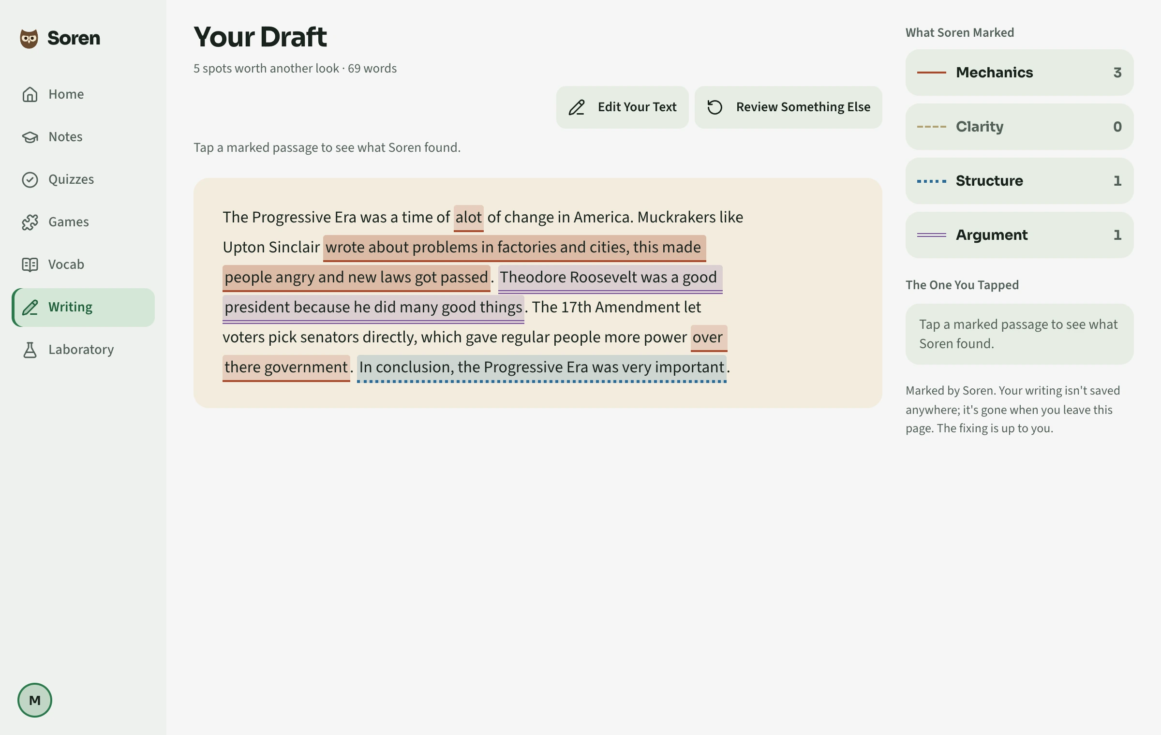The image size is (1161, 735).
Task: Select the Argument category card
Action: [x=1020, y=235]
